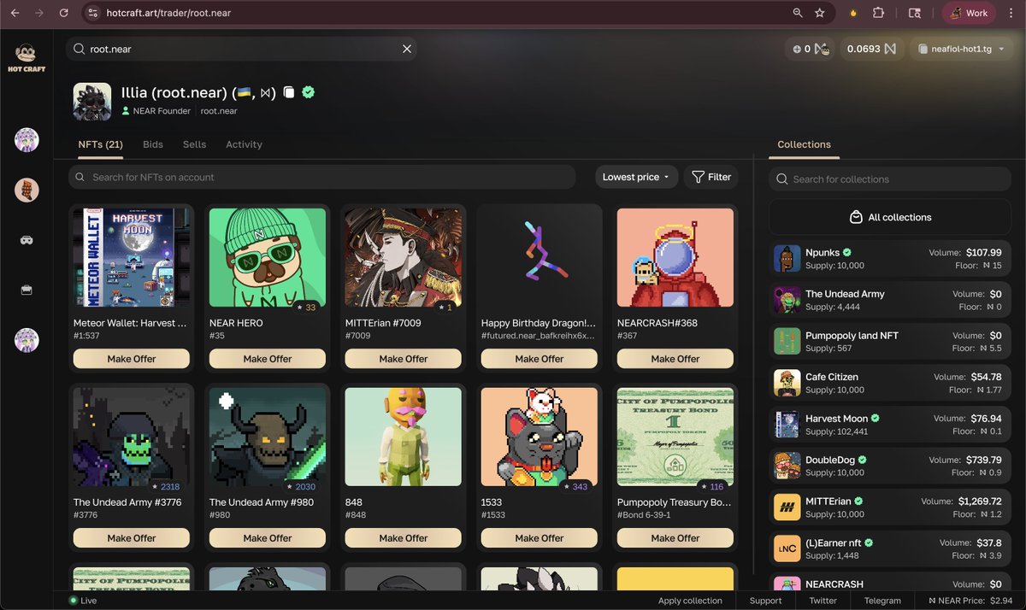The height and width of the screenshot is (610, 1026).
Task: Make Offer on Happy Birthday Dragon NFT
Action: [x=540, y=359]
